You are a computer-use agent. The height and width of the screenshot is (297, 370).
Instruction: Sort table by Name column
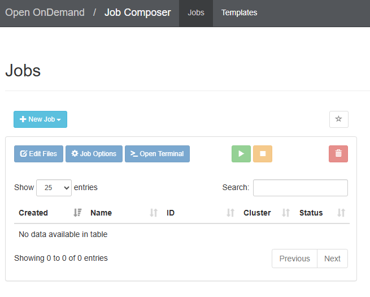(x=101, y=213)
